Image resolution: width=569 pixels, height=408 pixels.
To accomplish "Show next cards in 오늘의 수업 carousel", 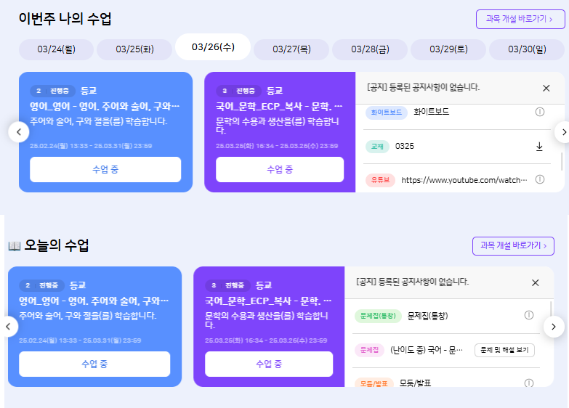I will pyautogui.click(x=554, y=327).
